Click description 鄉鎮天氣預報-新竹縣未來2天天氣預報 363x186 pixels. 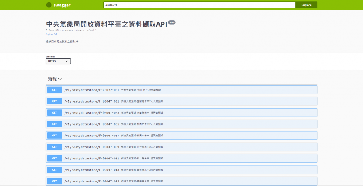[142, 147]
